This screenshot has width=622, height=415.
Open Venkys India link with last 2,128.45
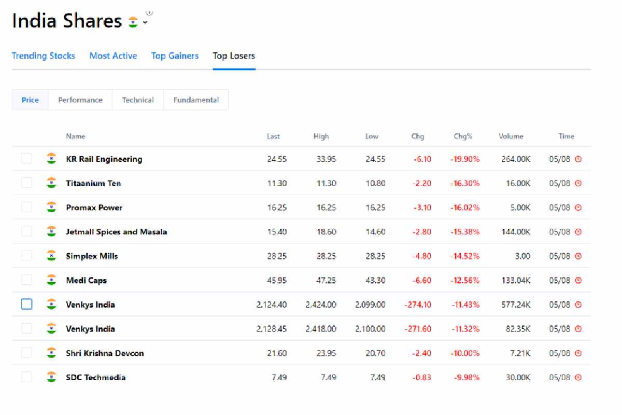click(90, 329)
